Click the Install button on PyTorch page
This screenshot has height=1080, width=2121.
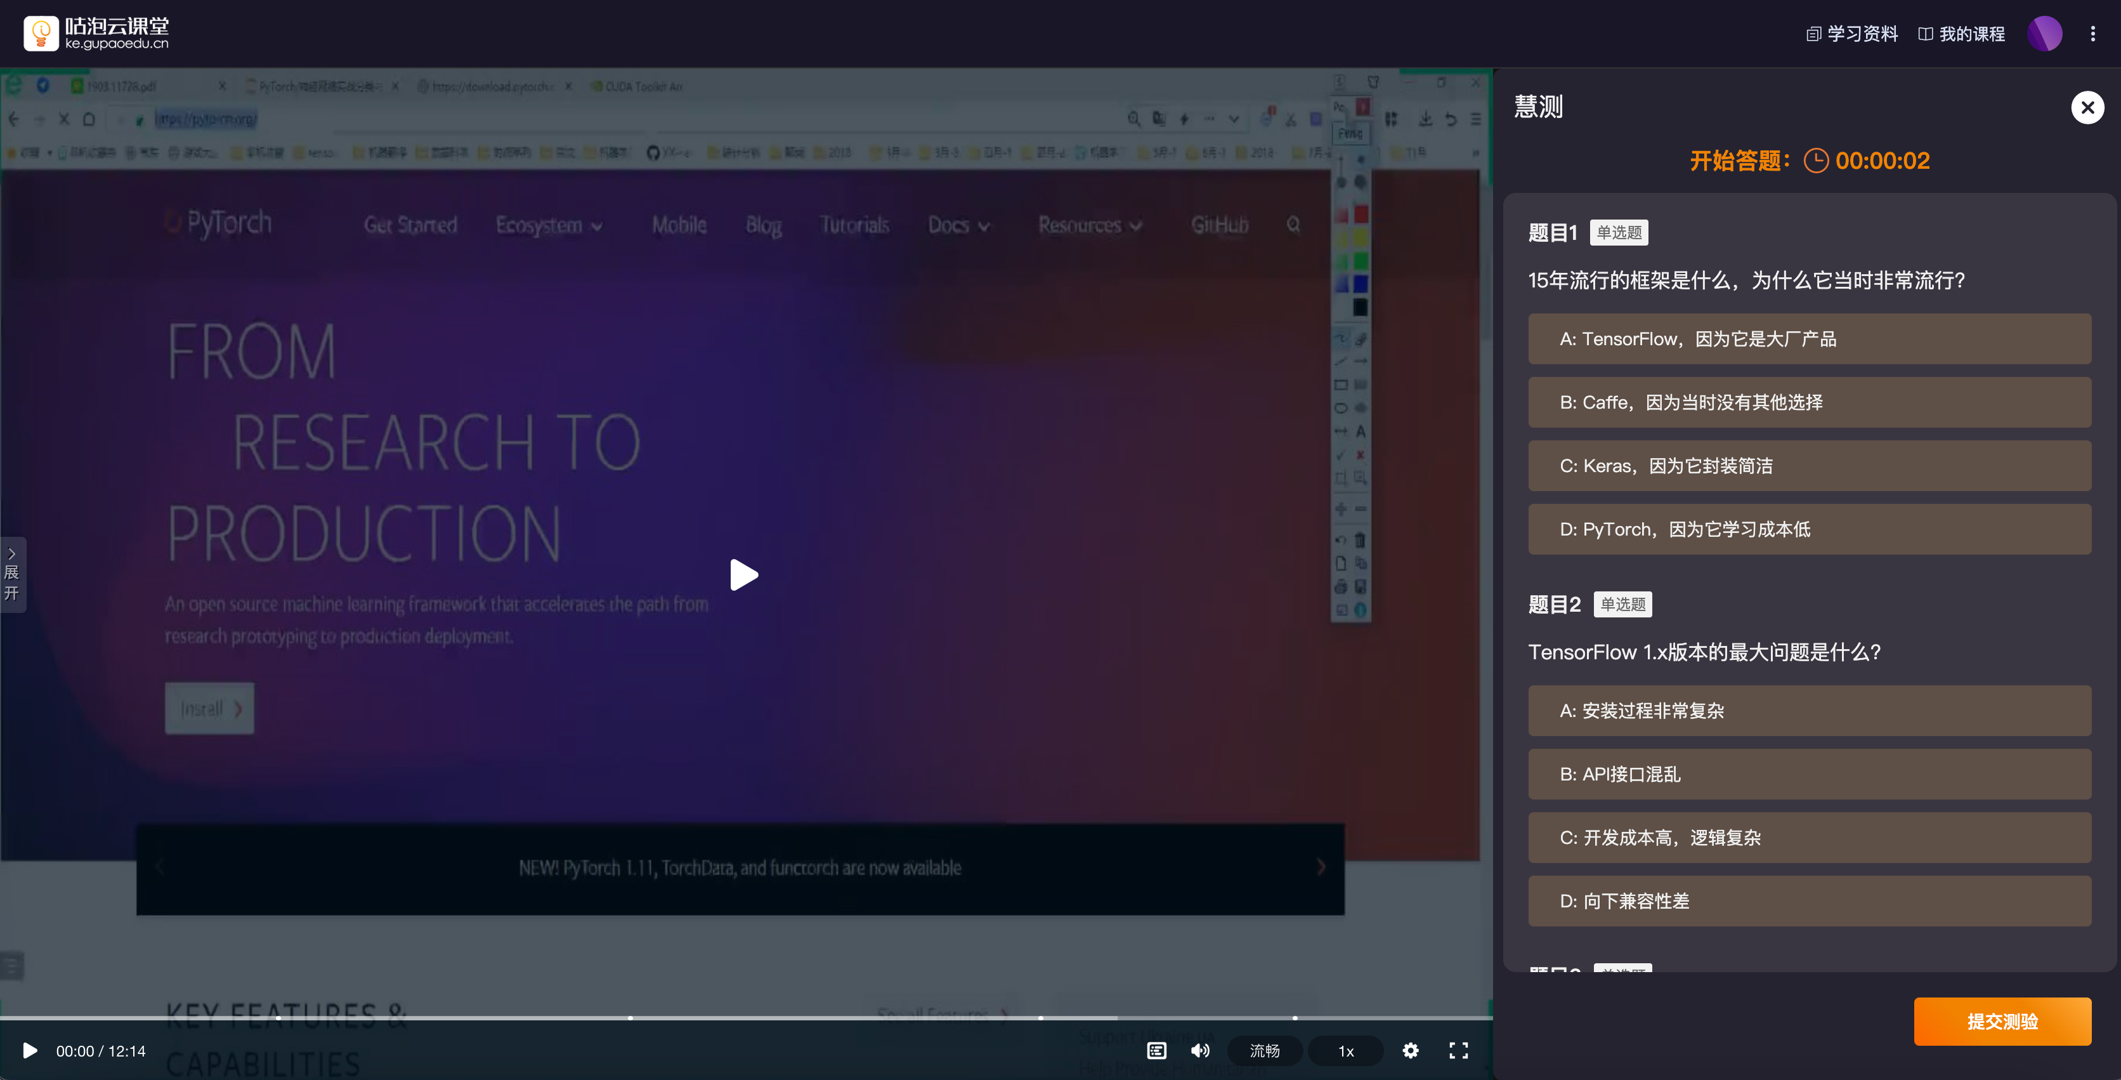point(209,708)
